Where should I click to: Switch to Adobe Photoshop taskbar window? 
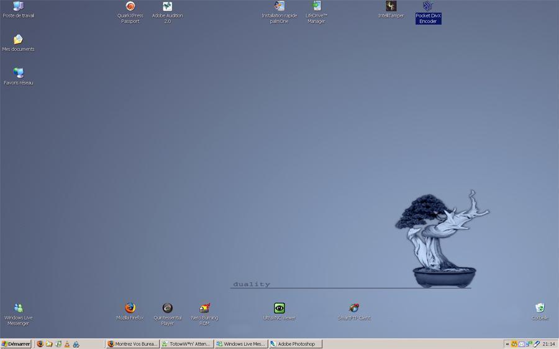click(295, 344)
